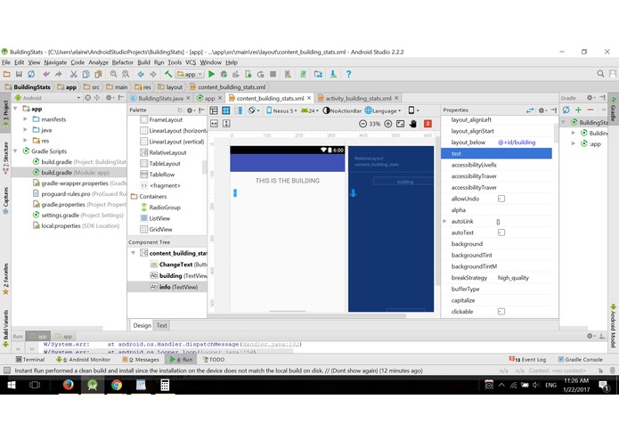Open the Event Log

click(527, 360)
